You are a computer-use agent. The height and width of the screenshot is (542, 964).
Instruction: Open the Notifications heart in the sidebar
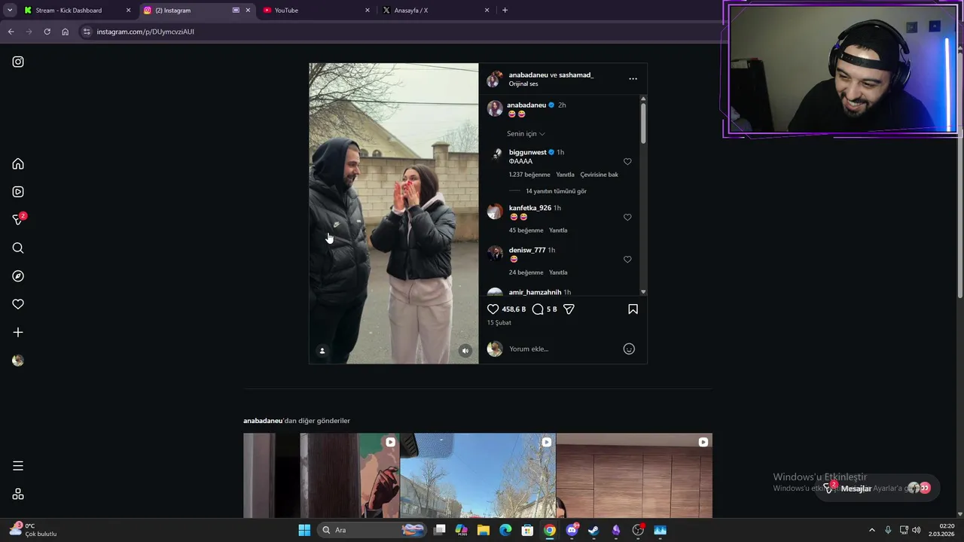(18, 304)
